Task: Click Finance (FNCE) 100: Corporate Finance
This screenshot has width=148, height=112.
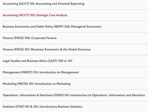Action: tap(30, 38)
